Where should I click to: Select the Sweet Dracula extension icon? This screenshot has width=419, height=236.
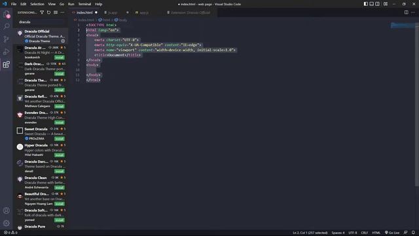[20, 130]
